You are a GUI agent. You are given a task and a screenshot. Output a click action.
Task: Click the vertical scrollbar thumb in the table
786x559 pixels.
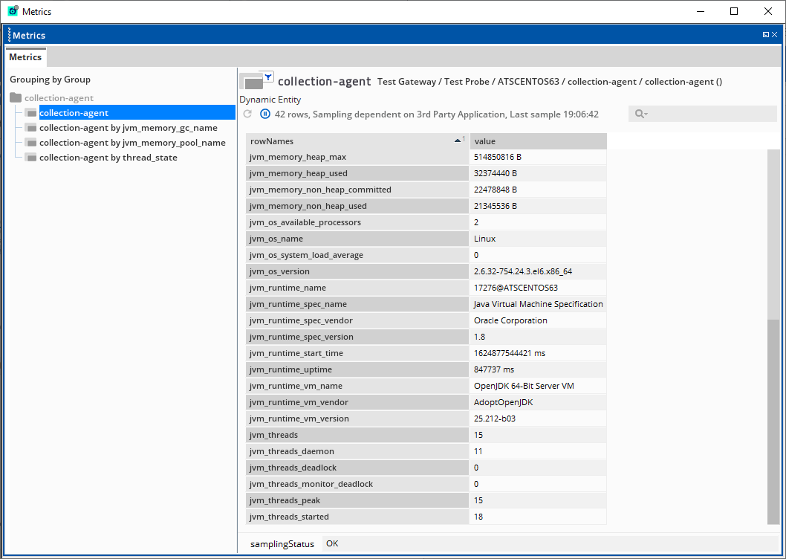tap(773, 420)
